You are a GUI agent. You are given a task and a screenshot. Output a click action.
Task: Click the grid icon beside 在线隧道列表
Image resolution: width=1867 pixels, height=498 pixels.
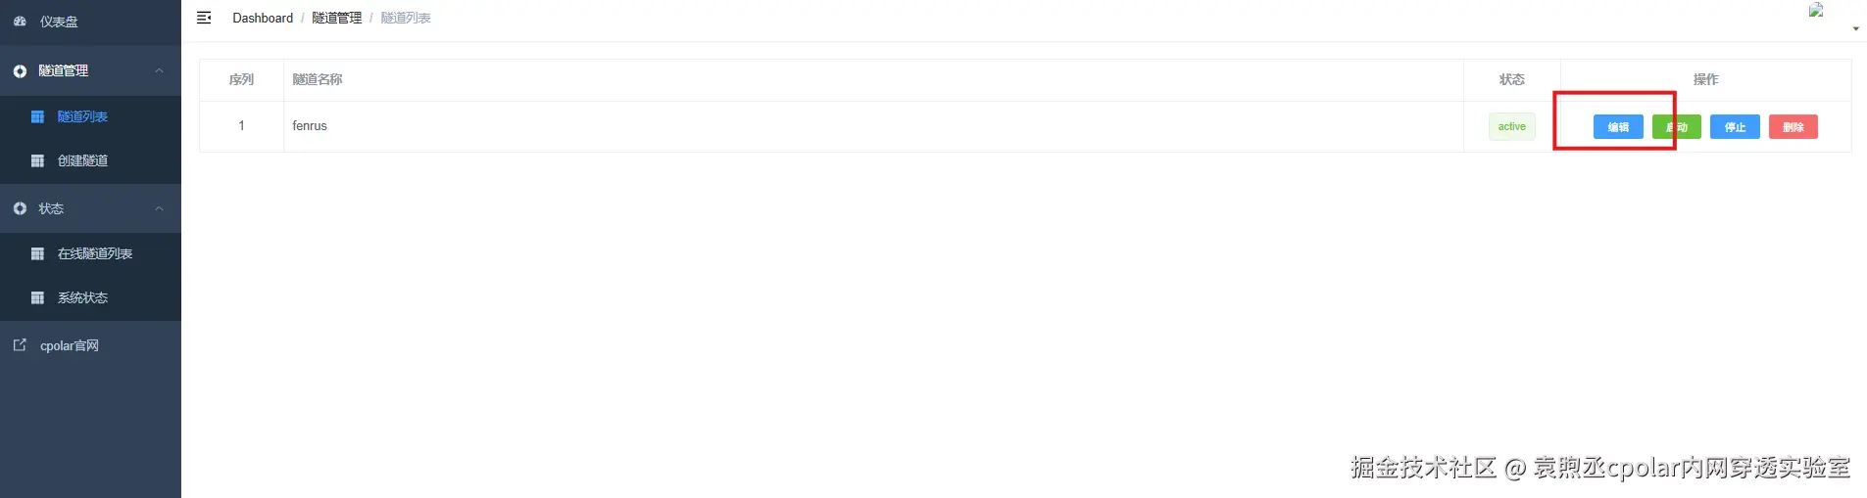[37, 253]
